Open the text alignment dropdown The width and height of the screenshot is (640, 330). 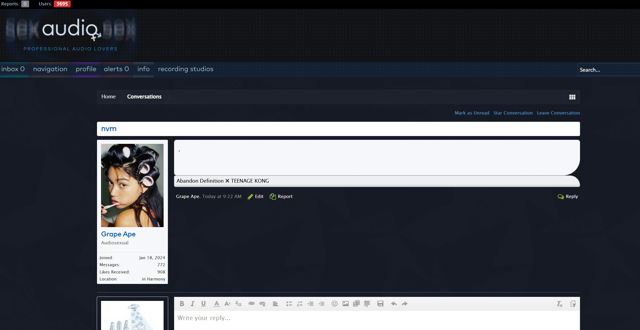(275, 304)
